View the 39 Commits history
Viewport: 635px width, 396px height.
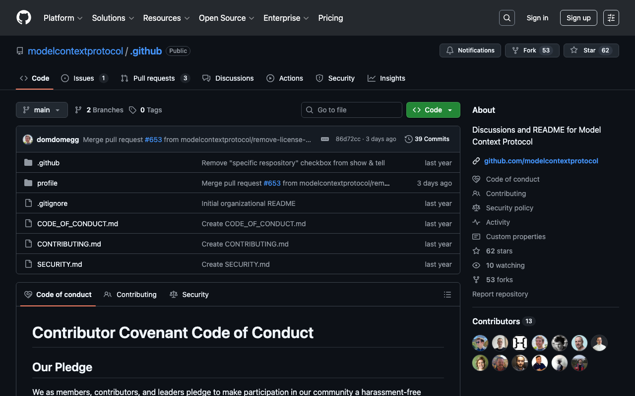point(427,139)
